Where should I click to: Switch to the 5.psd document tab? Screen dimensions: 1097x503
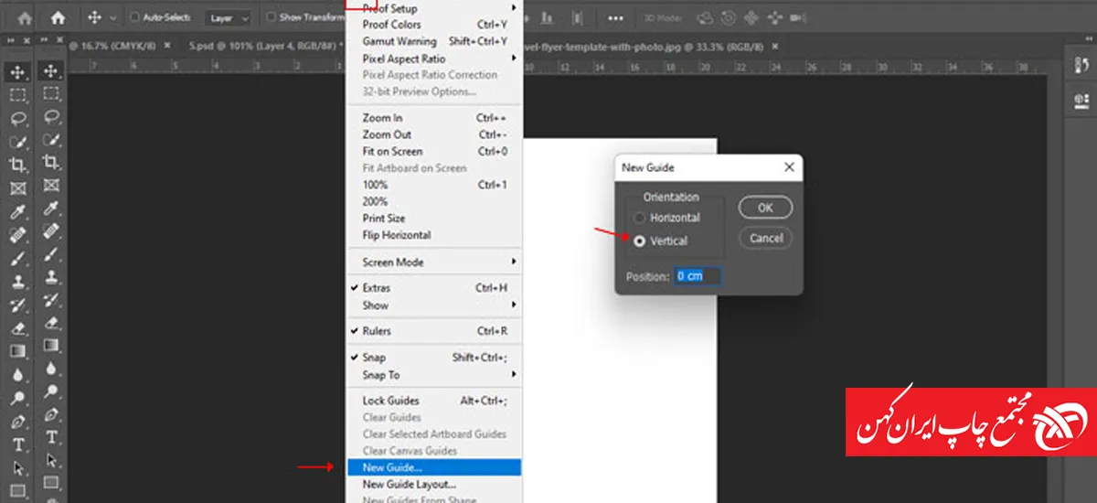tap(263, 45)
